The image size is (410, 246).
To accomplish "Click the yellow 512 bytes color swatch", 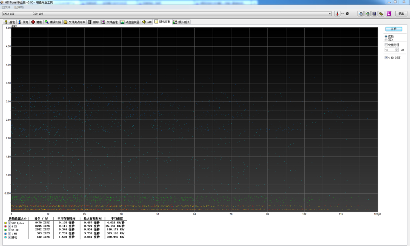I will point(5,223).
